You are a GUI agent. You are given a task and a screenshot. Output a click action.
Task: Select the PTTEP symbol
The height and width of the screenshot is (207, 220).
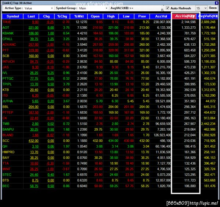coord(8,113)
